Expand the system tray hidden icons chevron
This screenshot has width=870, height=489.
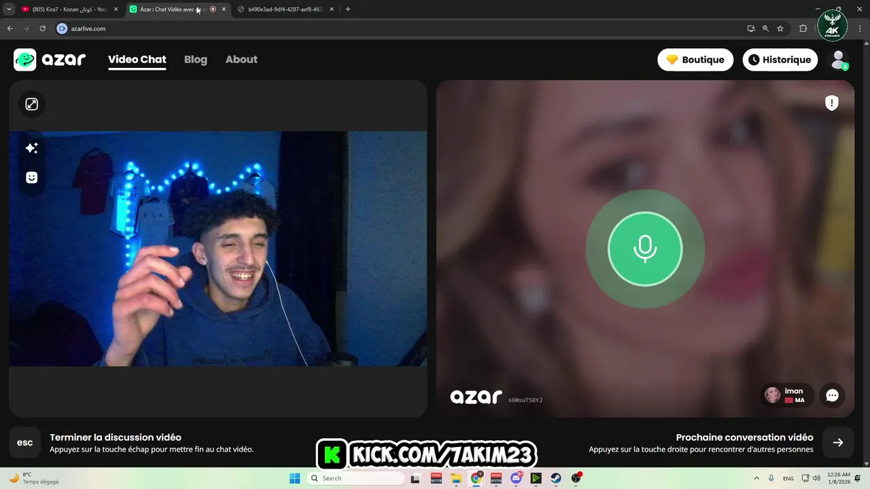pyautogui.click(x=756, y=478)
